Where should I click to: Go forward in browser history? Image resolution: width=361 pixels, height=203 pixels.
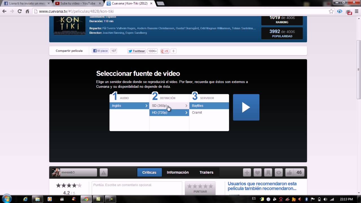point(12,11)
